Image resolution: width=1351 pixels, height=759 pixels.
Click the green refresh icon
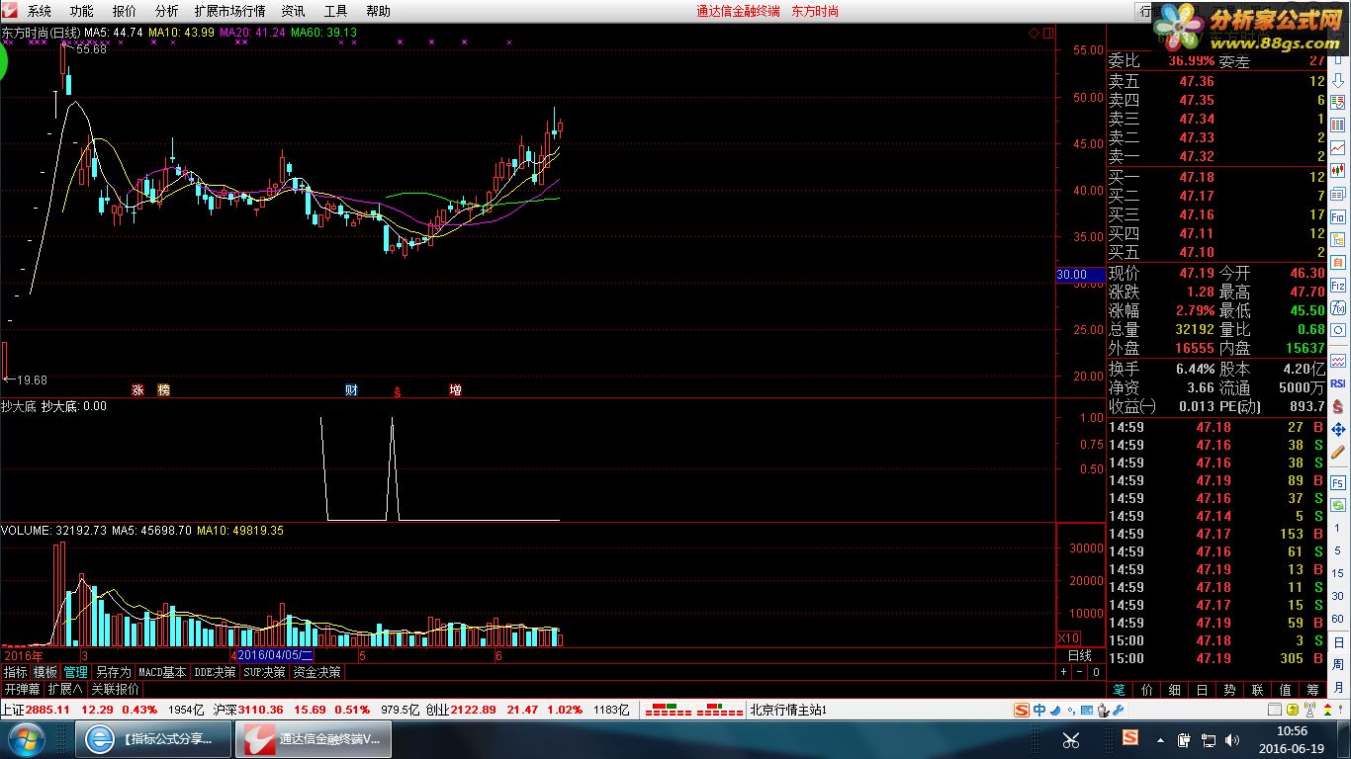click(x=1337, y=505)
